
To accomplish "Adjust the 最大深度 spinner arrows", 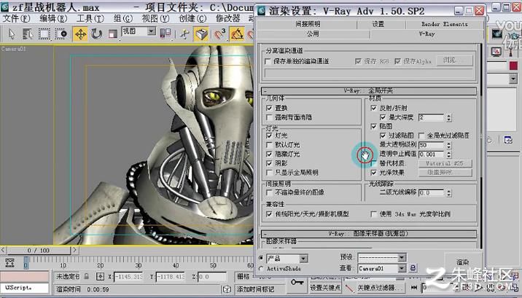I will point(449,117).
